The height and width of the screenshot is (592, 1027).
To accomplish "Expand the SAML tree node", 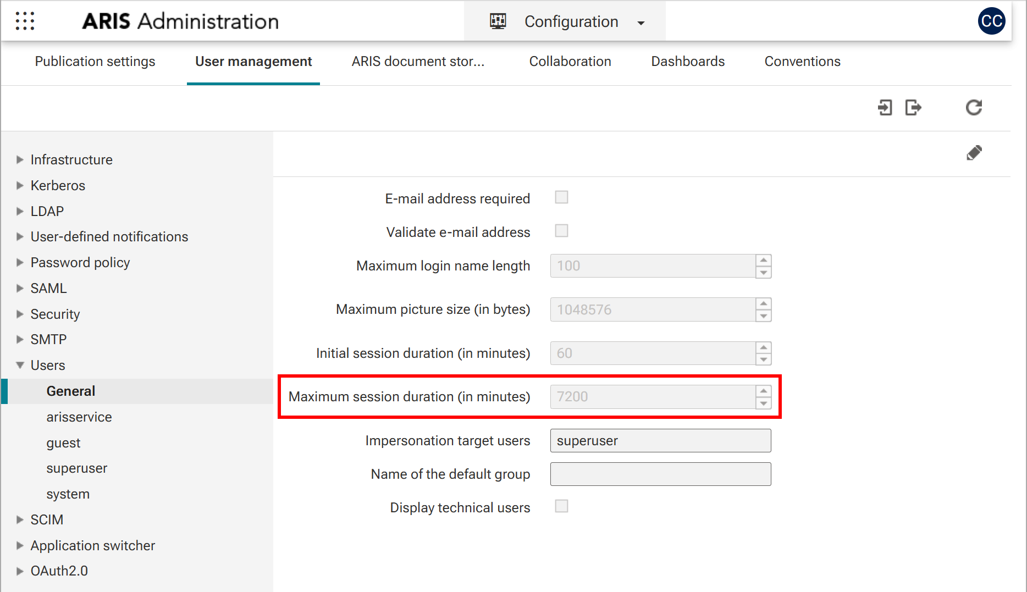I will [x=20, y=288].
